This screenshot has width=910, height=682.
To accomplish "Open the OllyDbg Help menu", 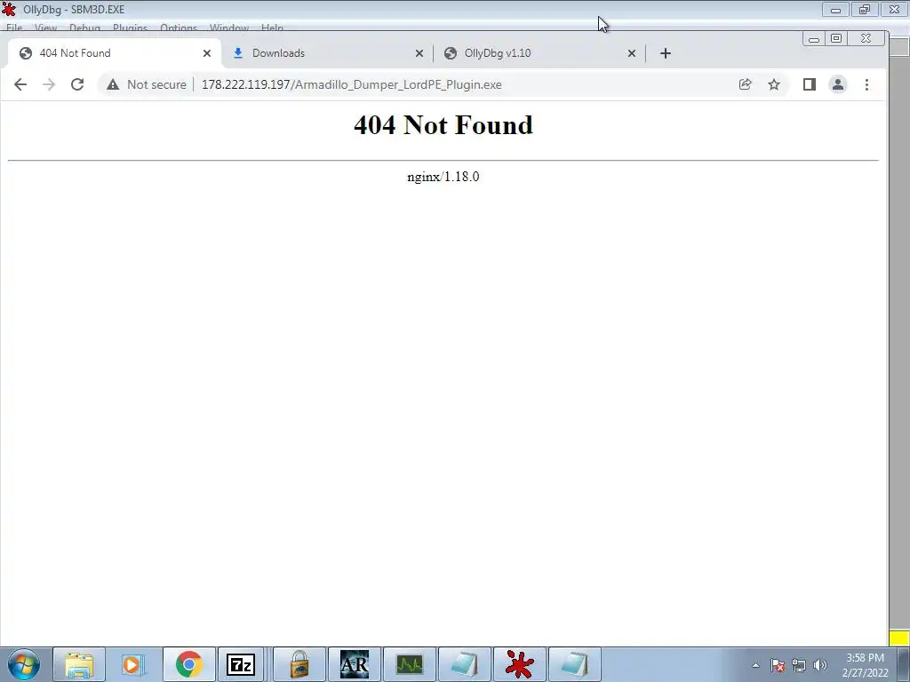I will point(272,28).
